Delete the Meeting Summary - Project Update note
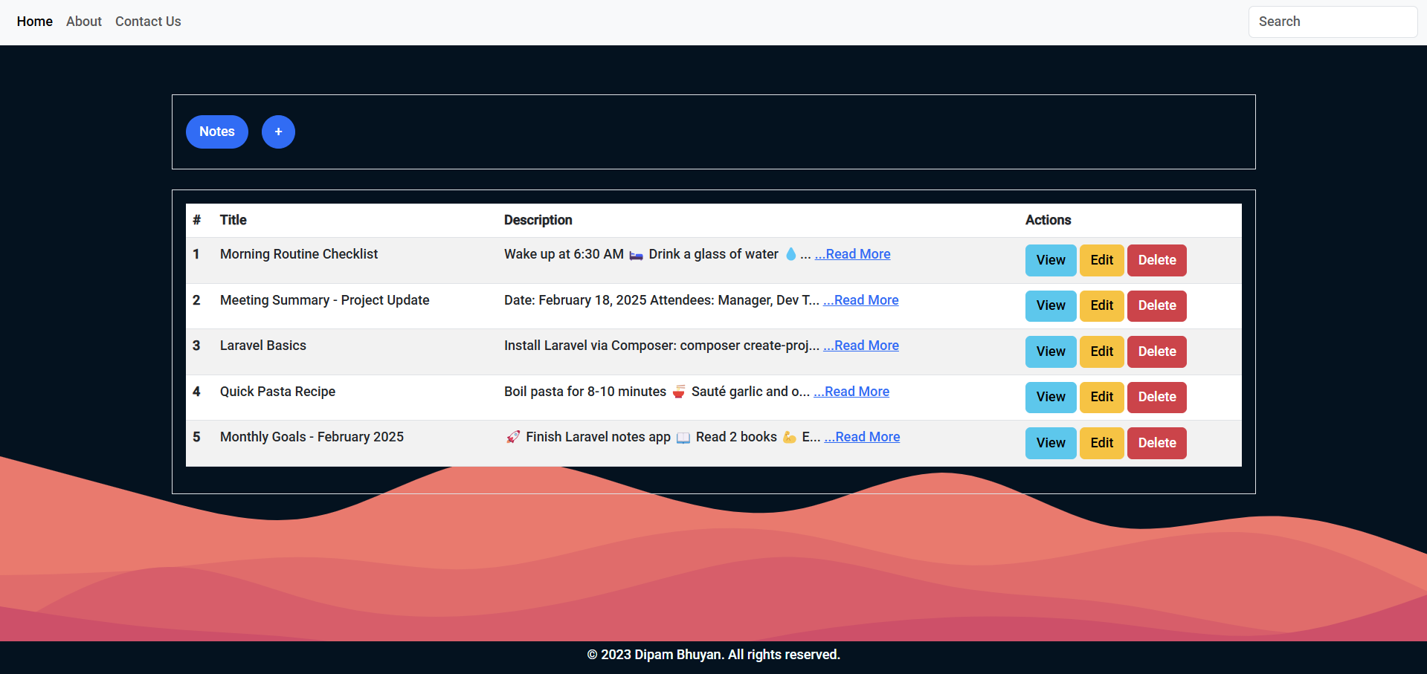This screenshot has height=674, width=1427. (1156, 305)
